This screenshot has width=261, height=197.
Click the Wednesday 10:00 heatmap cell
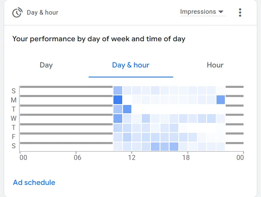click(118, 118)
